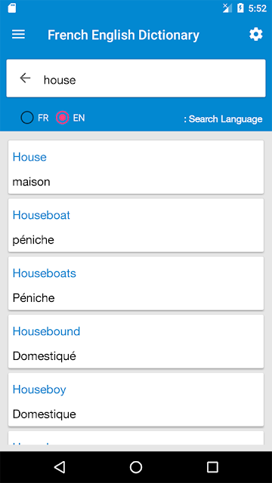Screen dimensions: 272x483
Task: Select the Houseboy result
Action: [136, 399]
